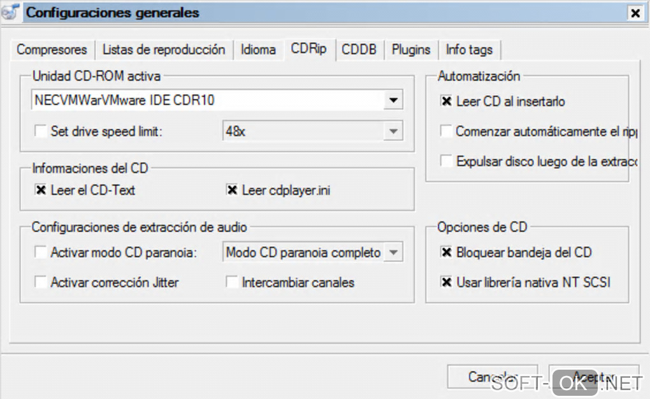This screenshot has height=399, width=650.
Task: Open the Plugins tab
Action: [x=411, y=50]
